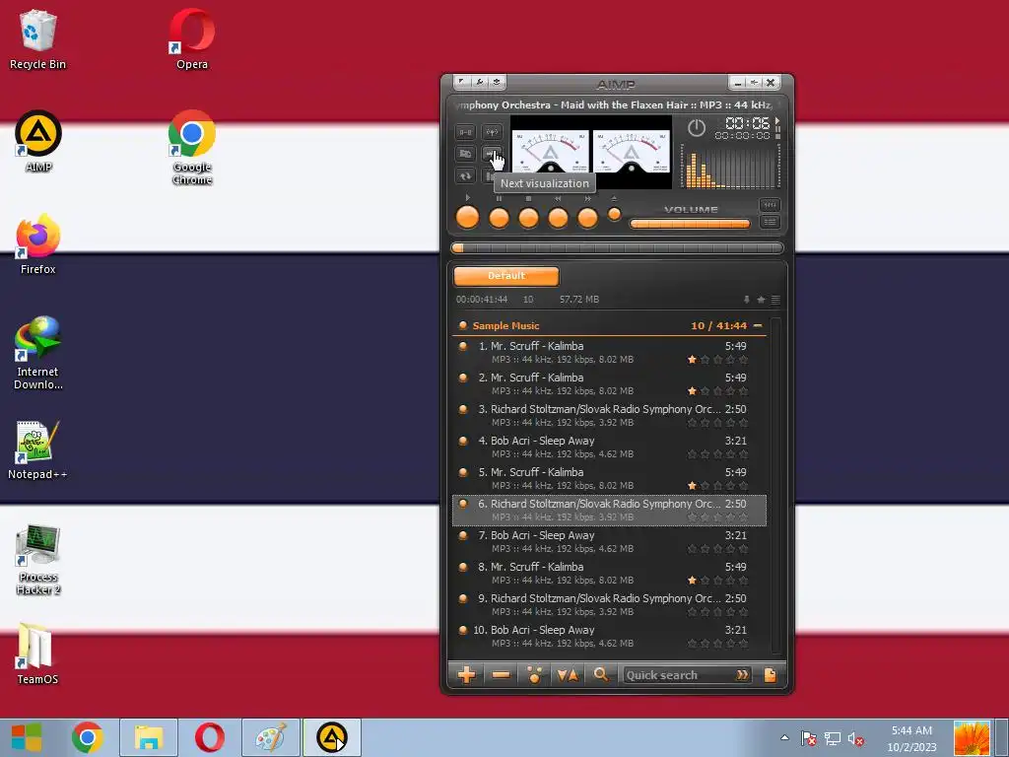Click the orange minus Remove files button

(501, 674)
